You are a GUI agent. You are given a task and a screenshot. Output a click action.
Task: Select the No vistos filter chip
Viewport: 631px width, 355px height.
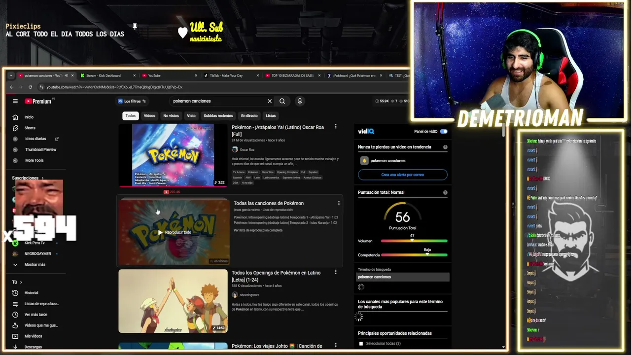(171, 116)
